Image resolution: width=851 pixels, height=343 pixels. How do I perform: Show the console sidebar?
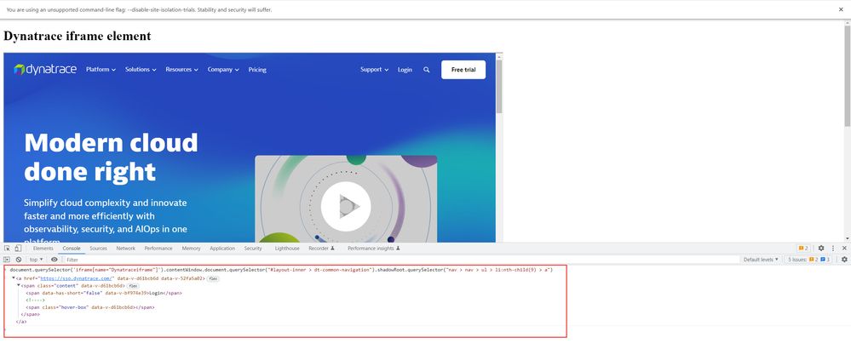point(7,259)
